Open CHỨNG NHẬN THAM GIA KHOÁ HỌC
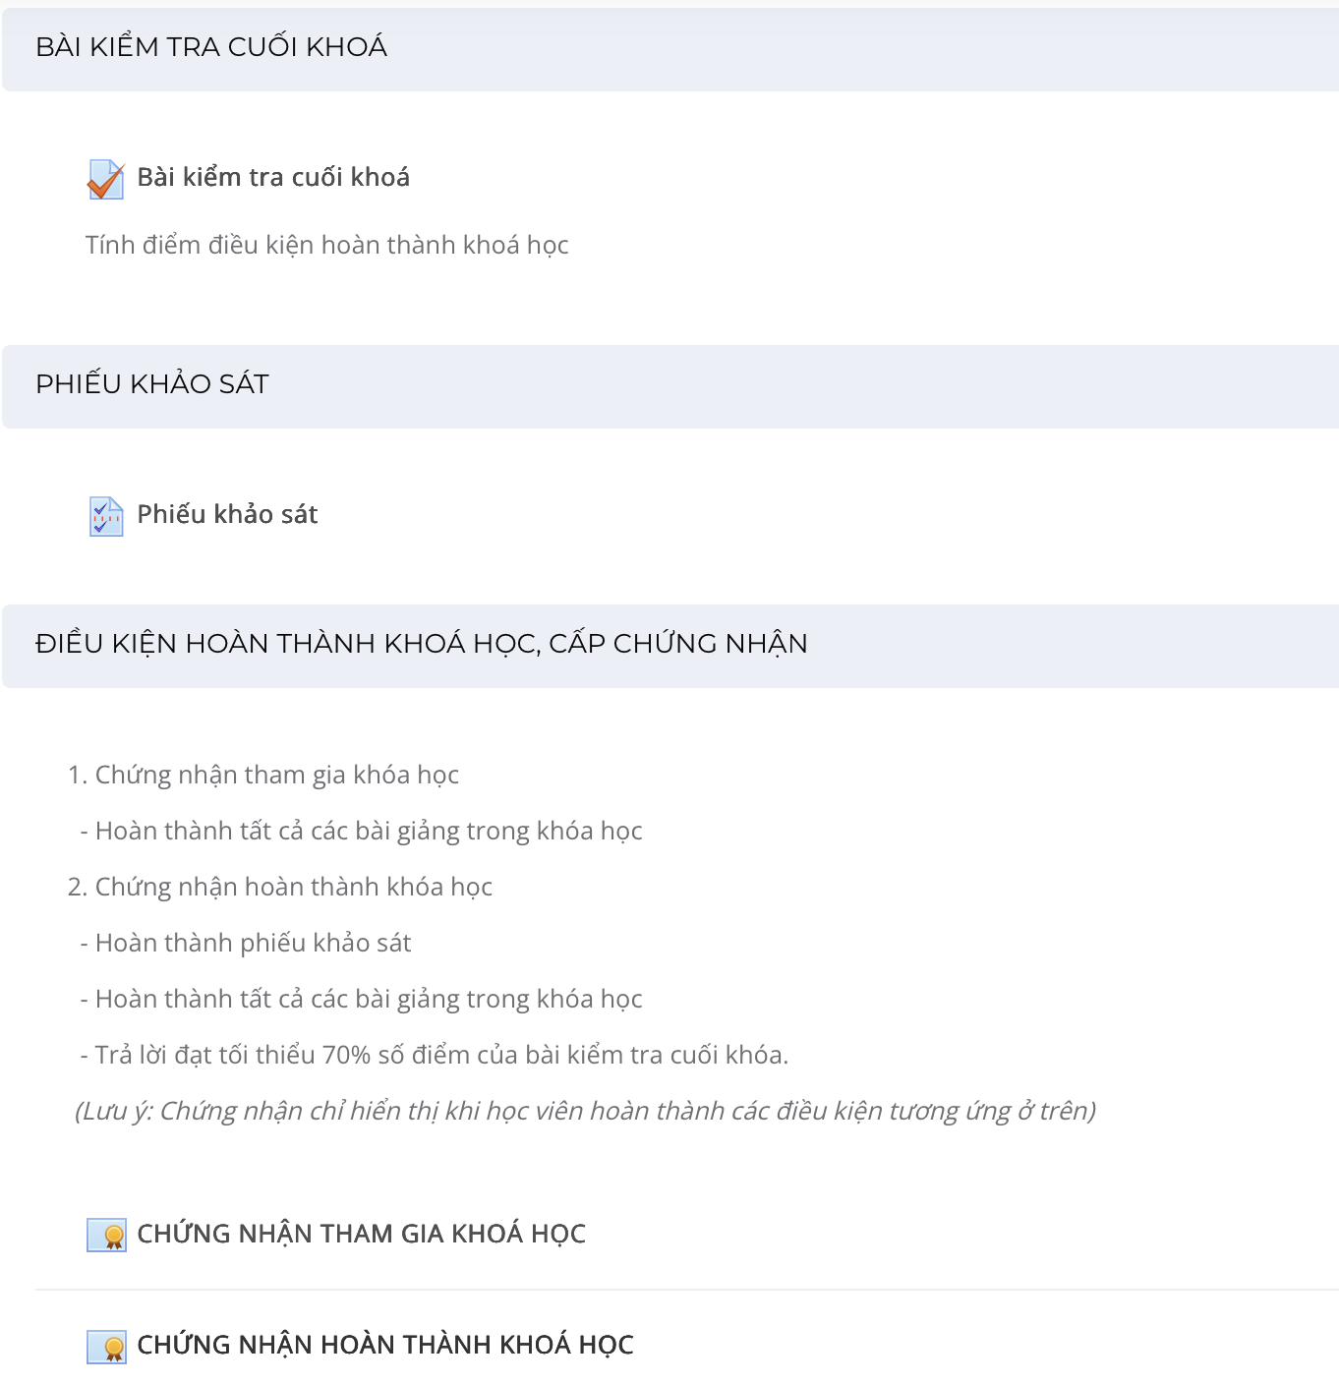 [361, 1235]
